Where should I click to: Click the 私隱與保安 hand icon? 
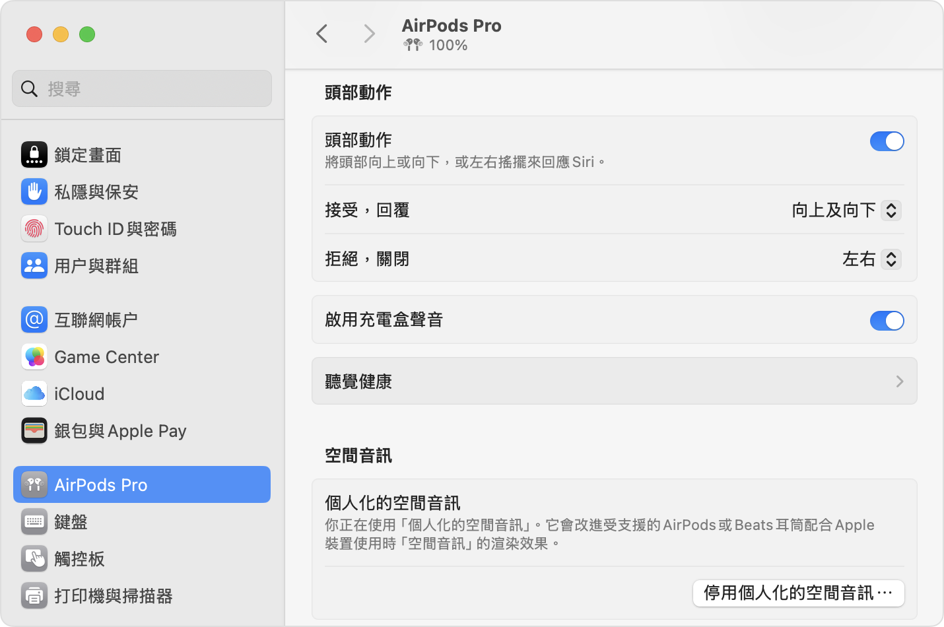coord(34,191)
